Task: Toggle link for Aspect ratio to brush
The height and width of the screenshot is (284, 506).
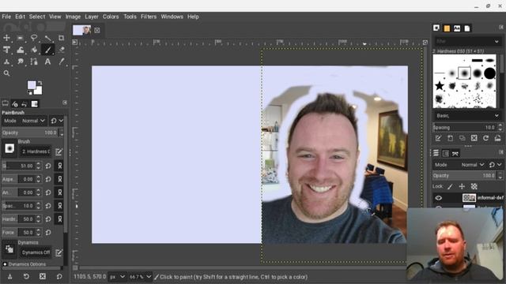Action: (60, 179)
